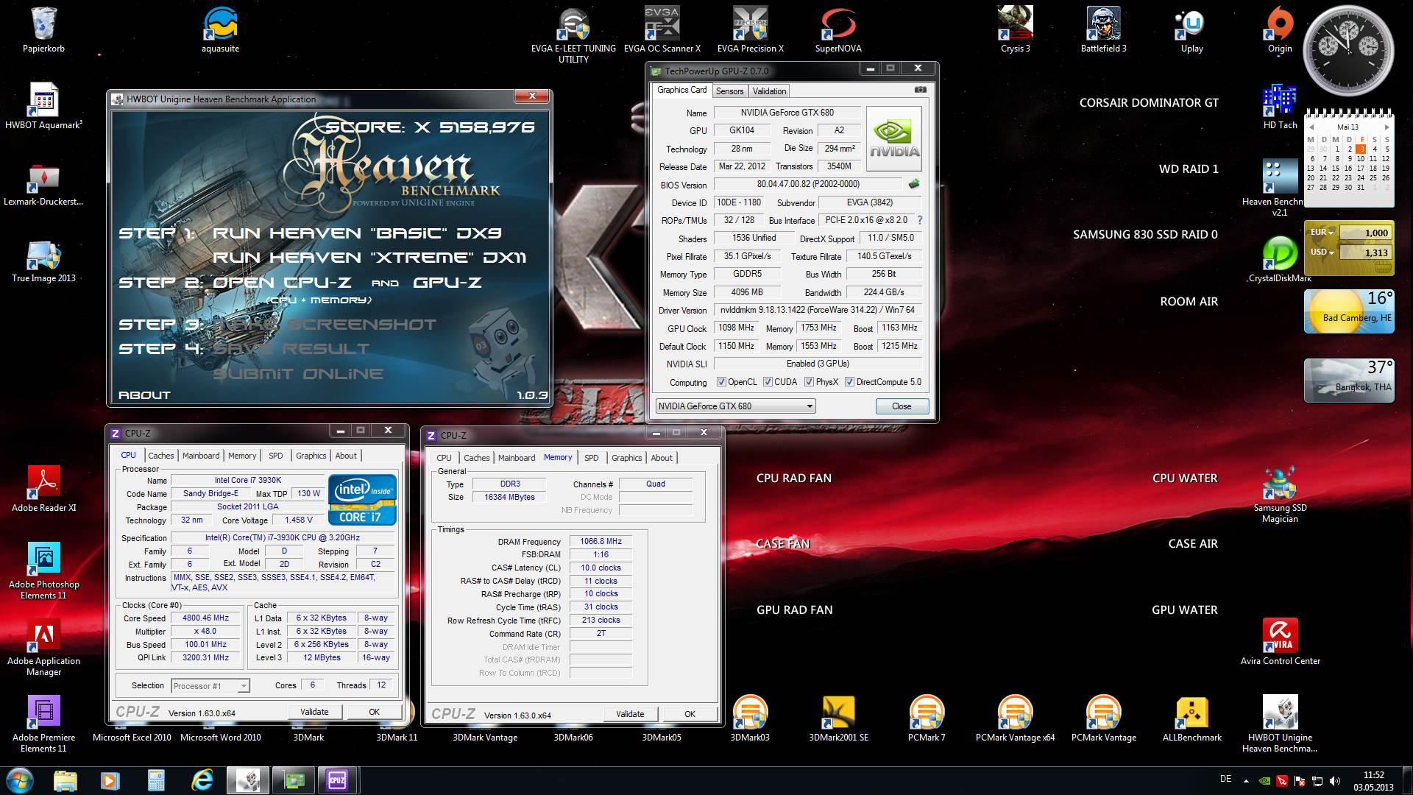Click the volume speaker tray icon
The width and height of the screenshot is (1413, 795).
[1335, 781]
